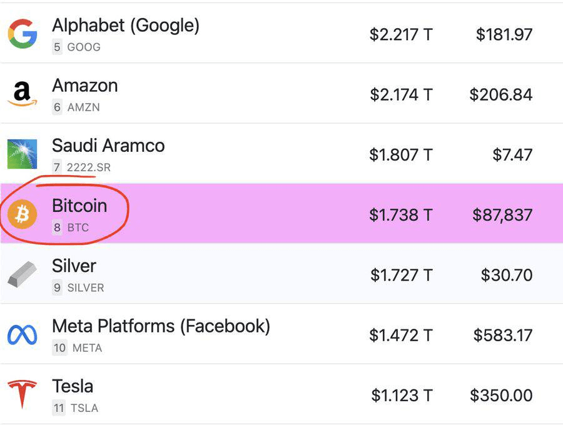Click Bitcoin's $87,837 price value
The width and height of the screenshot is (563, 435).
point(502,215)
